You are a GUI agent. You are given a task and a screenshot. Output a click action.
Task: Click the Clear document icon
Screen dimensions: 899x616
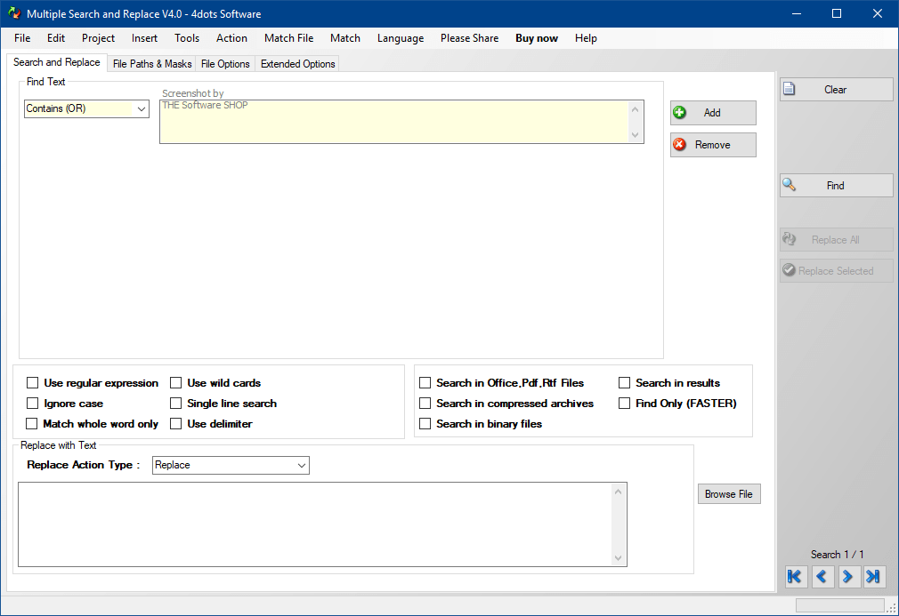[x=789, y=89]
